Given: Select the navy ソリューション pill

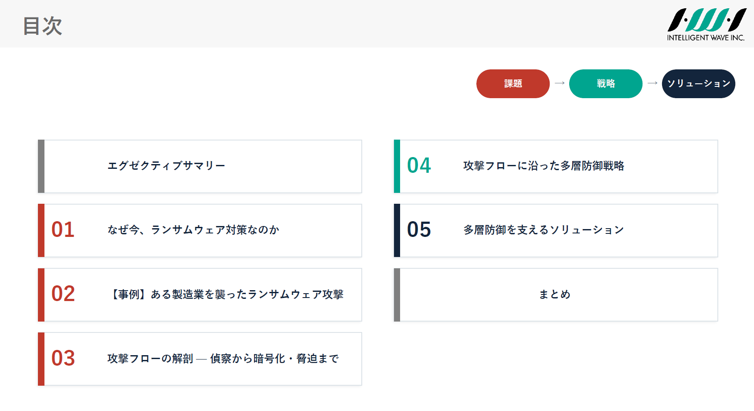Looking at the screenshot, I should [x=699, y=84].
